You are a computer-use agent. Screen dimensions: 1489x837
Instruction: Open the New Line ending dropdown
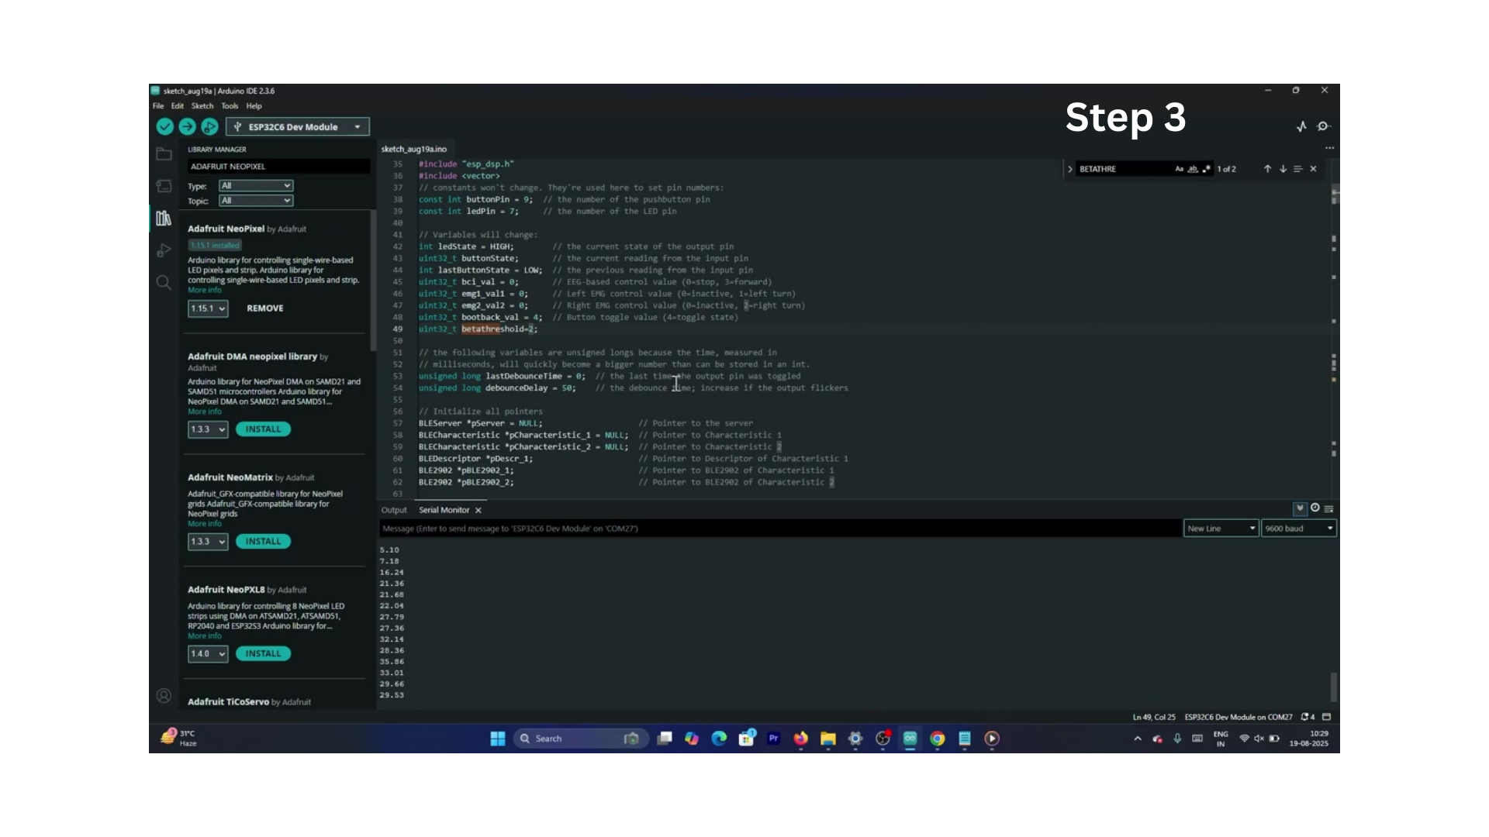pos(1221,529)
